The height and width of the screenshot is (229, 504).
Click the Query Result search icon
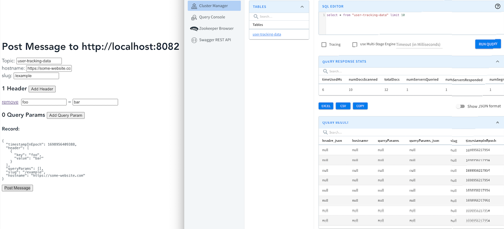pyautogui.click(x=325, y=132)
